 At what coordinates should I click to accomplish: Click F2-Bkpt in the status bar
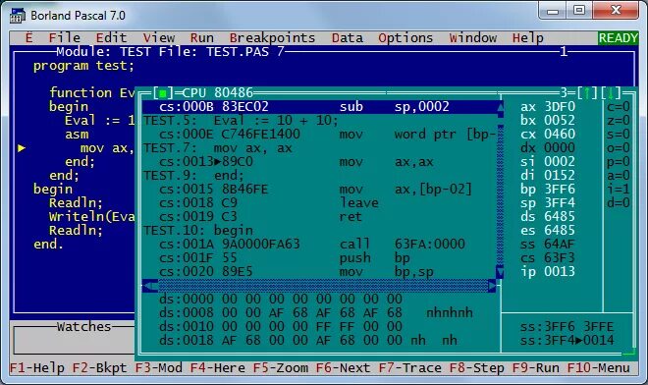[x=99, y=368]
